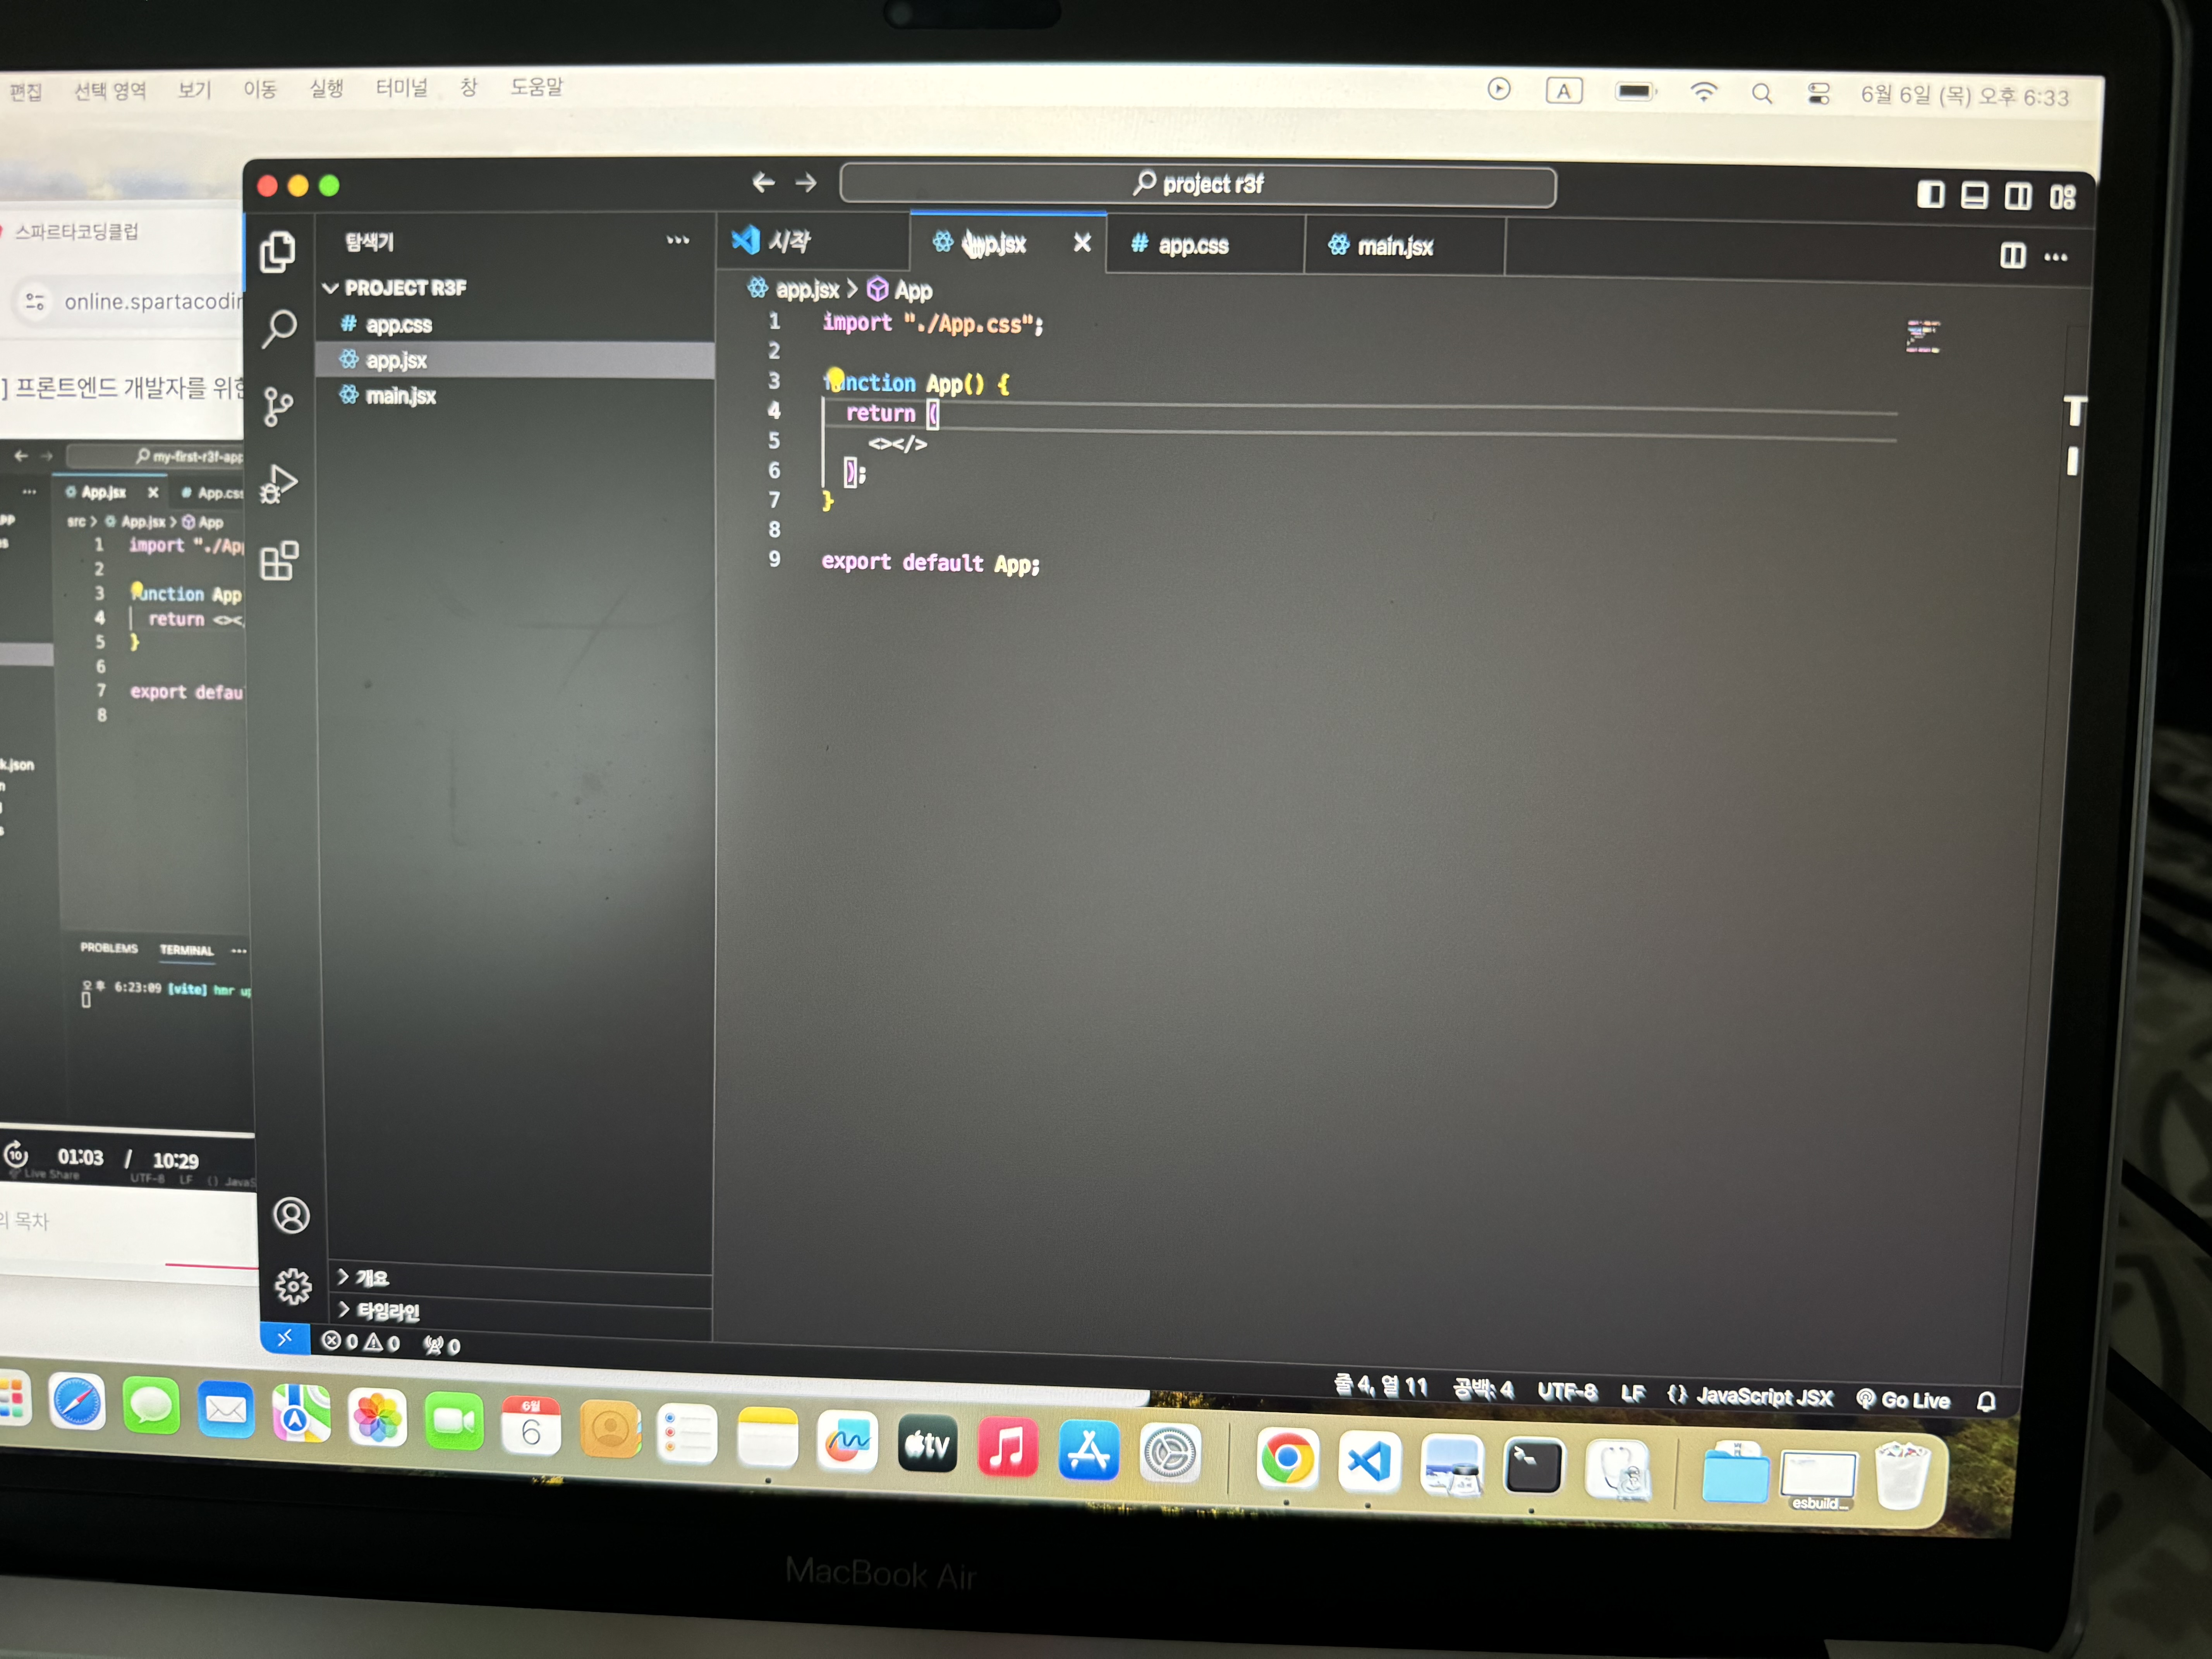
Task: Open the Wi-Fi status menu
Action: pyautogui.click(x=1703, y=92)
